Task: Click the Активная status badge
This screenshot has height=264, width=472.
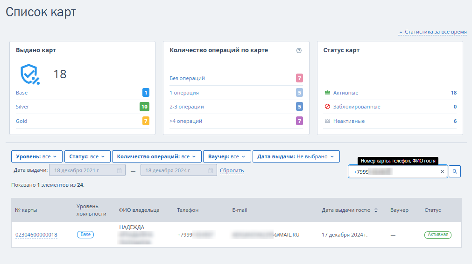Action: (x=437, y=235)
